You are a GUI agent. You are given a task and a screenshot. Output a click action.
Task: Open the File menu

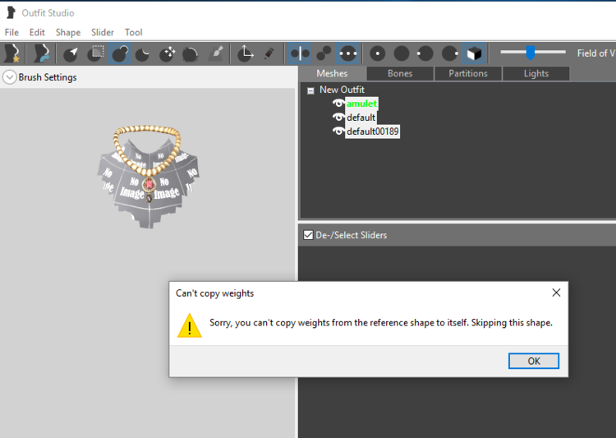click(11, 32)
